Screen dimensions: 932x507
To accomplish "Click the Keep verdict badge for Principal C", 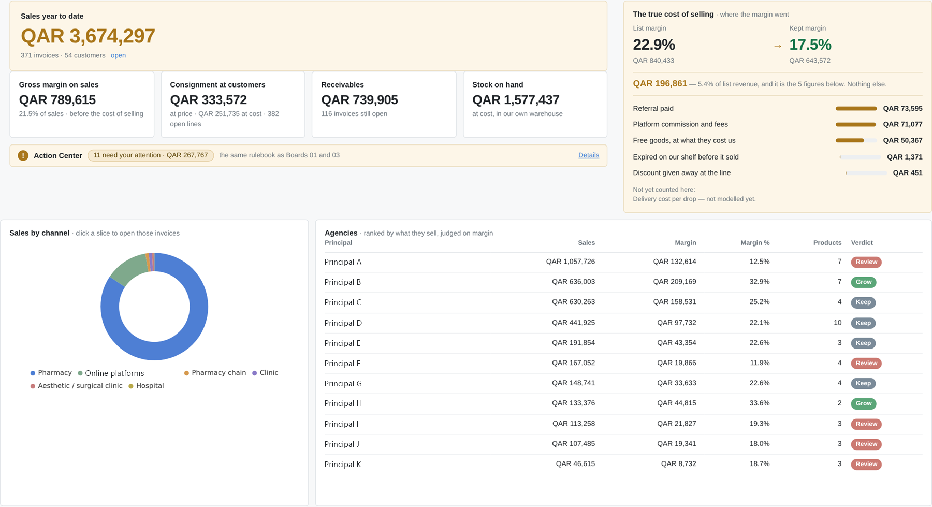I will click(x=863, y=302).
